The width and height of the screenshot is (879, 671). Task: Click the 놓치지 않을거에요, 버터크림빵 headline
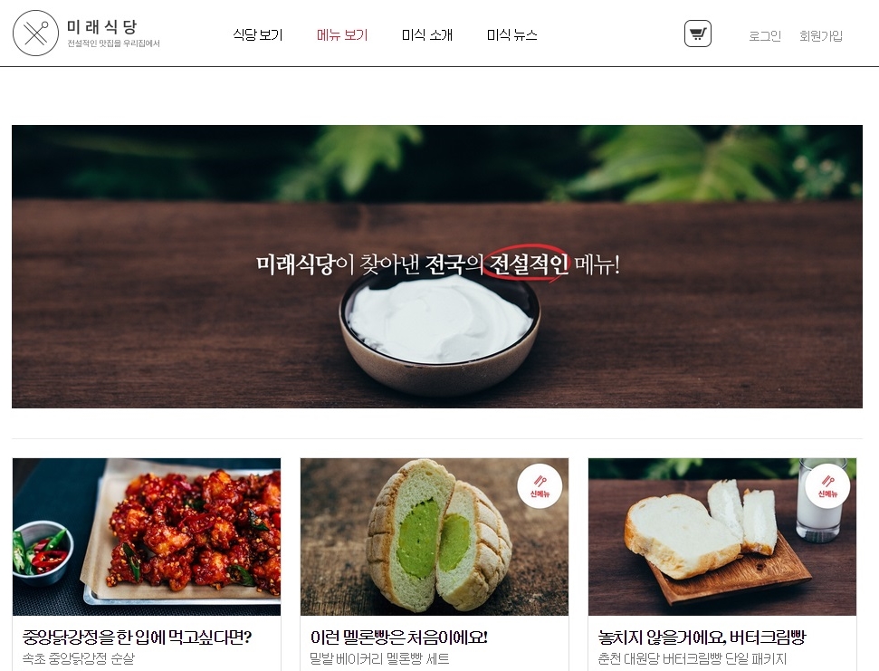click(702, 637)
